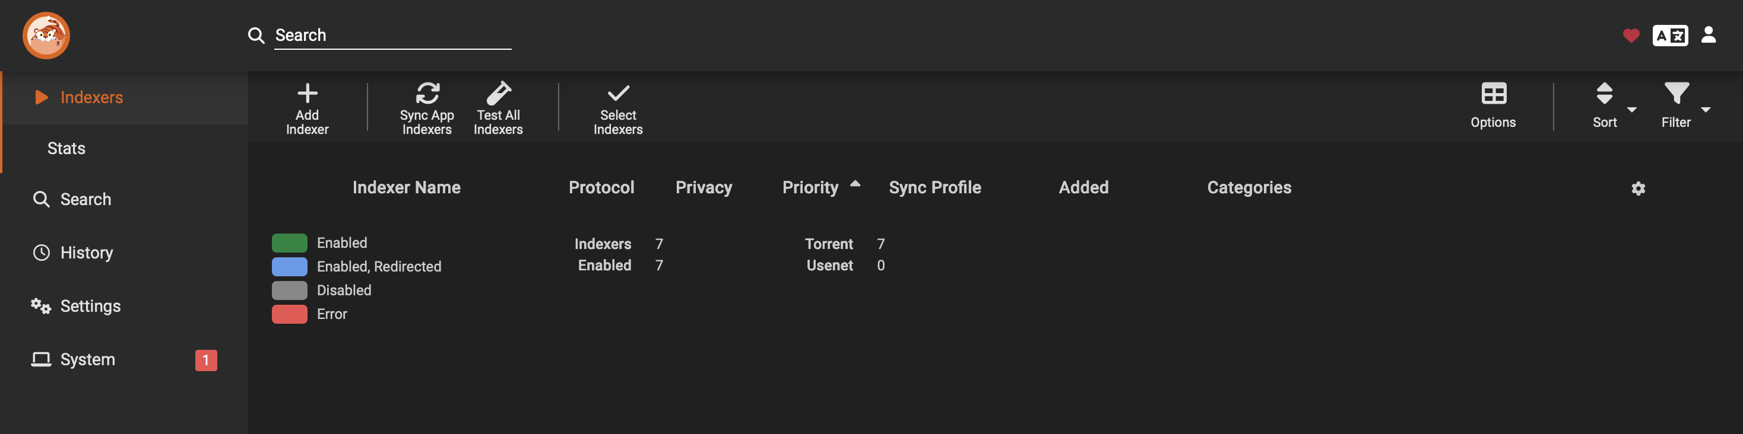Open the table column settings gear

[x=1638, y=188]
